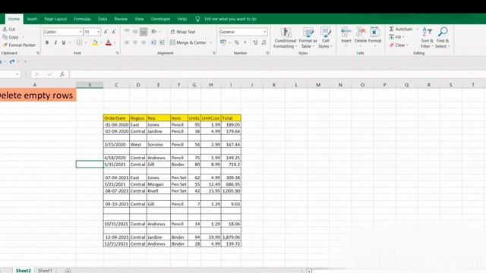Click Increase Indent icon
This screenshot has width=486, height=273.
[x=162, y=42]
